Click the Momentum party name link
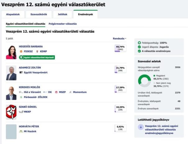The image size is (188, 144). [80, 92]
